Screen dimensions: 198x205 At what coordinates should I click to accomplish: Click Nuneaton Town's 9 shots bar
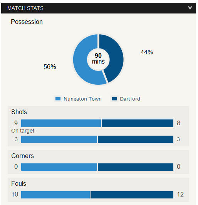61,123
